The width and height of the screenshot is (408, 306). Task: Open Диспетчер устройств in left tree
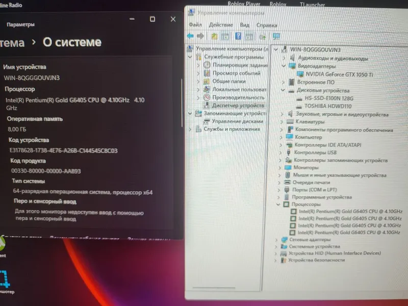point(238,106)
